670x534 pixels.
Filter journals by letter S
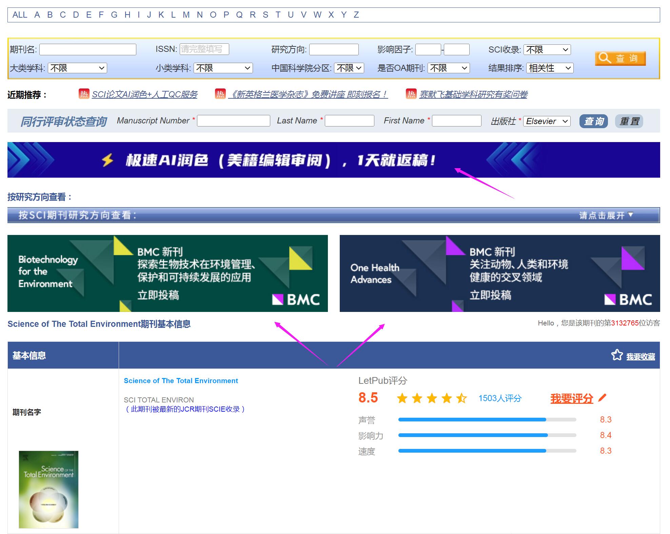[265, 15]
